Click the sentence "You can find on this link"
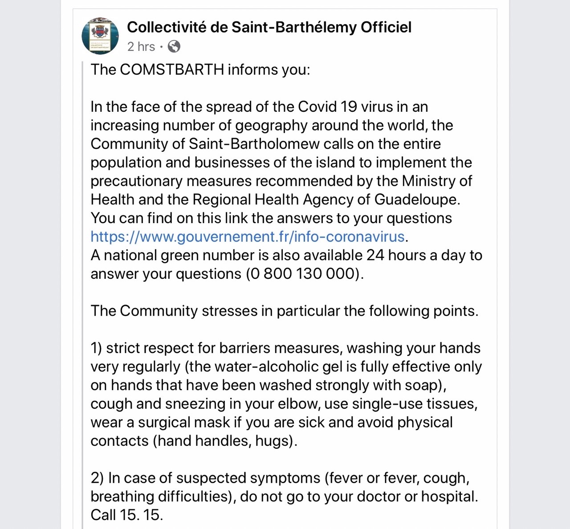 [271, 218]
